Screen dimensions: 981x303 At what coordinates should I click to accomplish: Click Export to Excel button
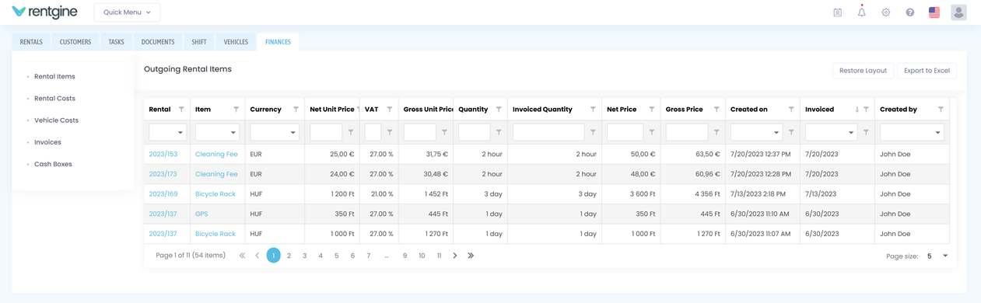[x=927, y=71]
